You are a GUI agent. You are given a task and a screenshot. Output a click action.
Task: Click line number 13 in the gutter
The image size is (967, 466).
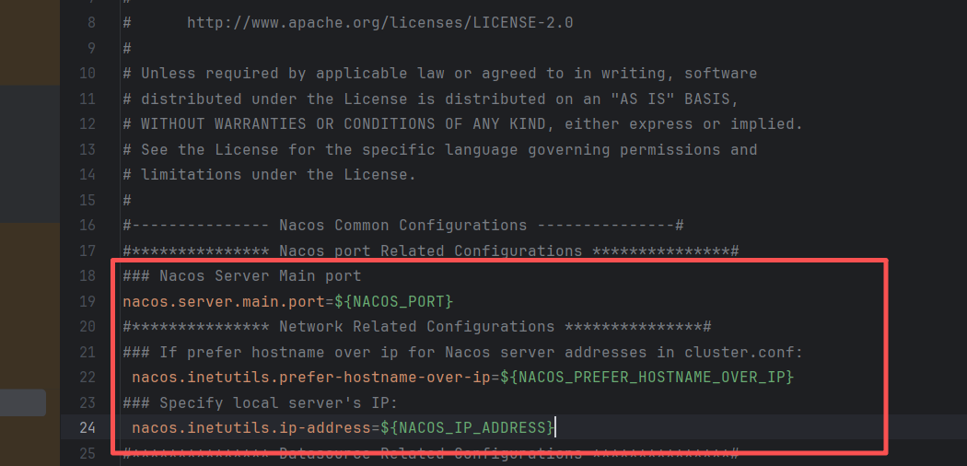point(87,149)
